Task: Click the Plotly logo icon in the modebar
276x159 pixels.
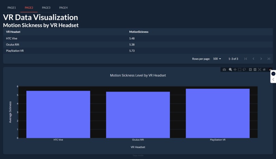Action: (x=270, y=69)
